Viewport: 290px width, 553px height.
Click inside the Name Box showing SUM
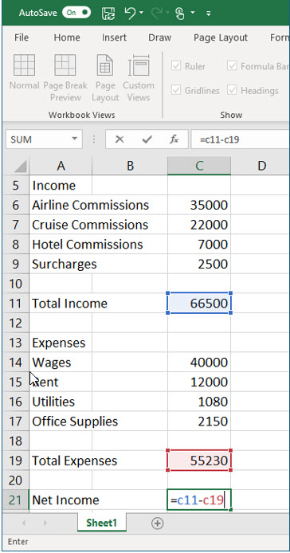(37, 139)
